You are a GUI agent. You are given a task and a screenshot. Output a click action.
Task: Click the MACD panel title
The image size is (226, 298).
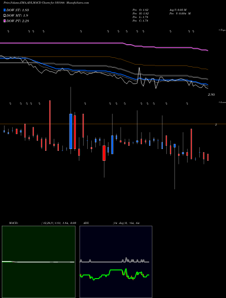(x=14, y=223)
